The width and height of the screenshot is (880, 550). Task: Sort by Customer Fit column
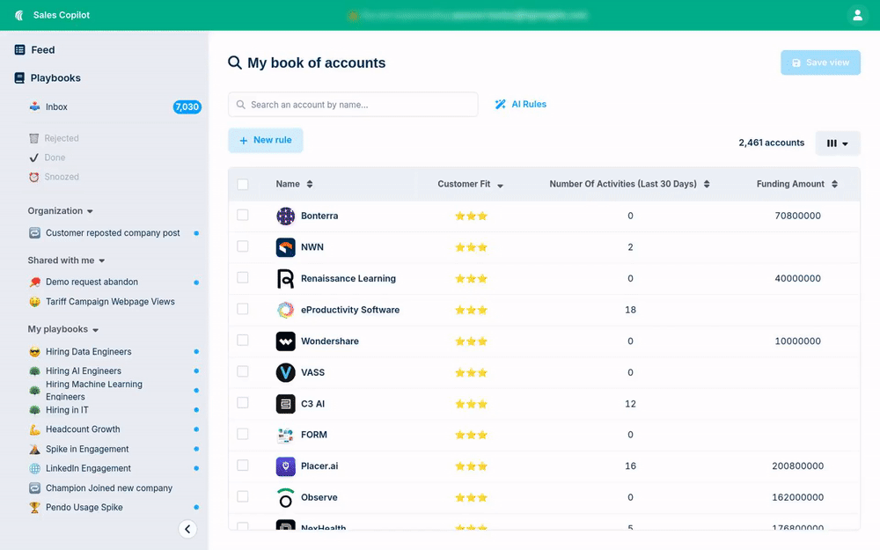(x=500, y=185)
